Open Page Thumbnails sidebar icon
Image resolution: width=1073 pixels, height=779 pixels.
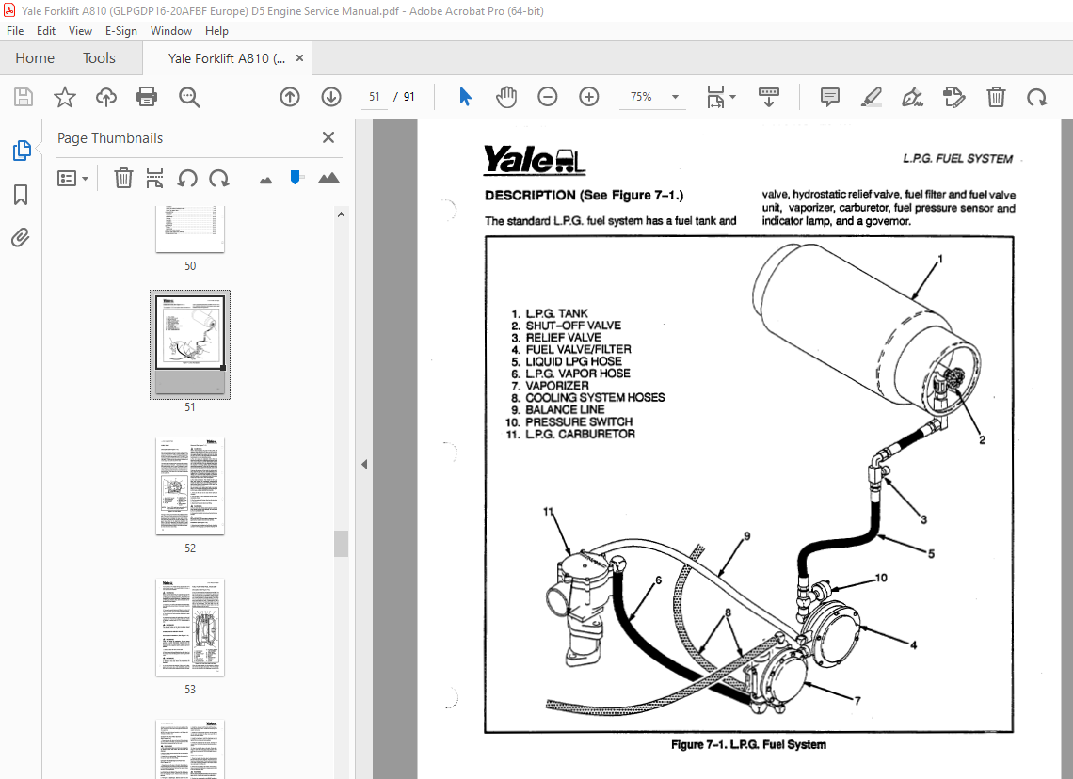click(22, 151)
